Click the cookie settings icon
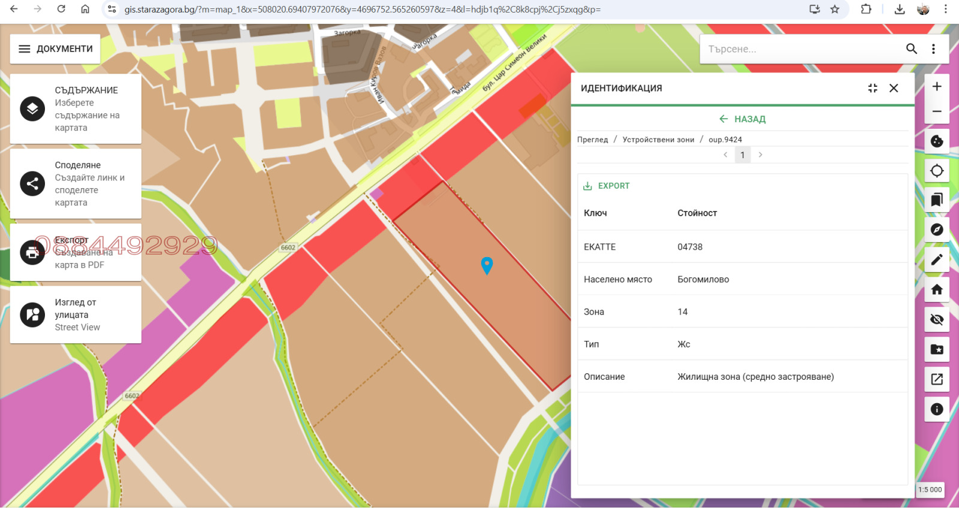 coord(937,141)
